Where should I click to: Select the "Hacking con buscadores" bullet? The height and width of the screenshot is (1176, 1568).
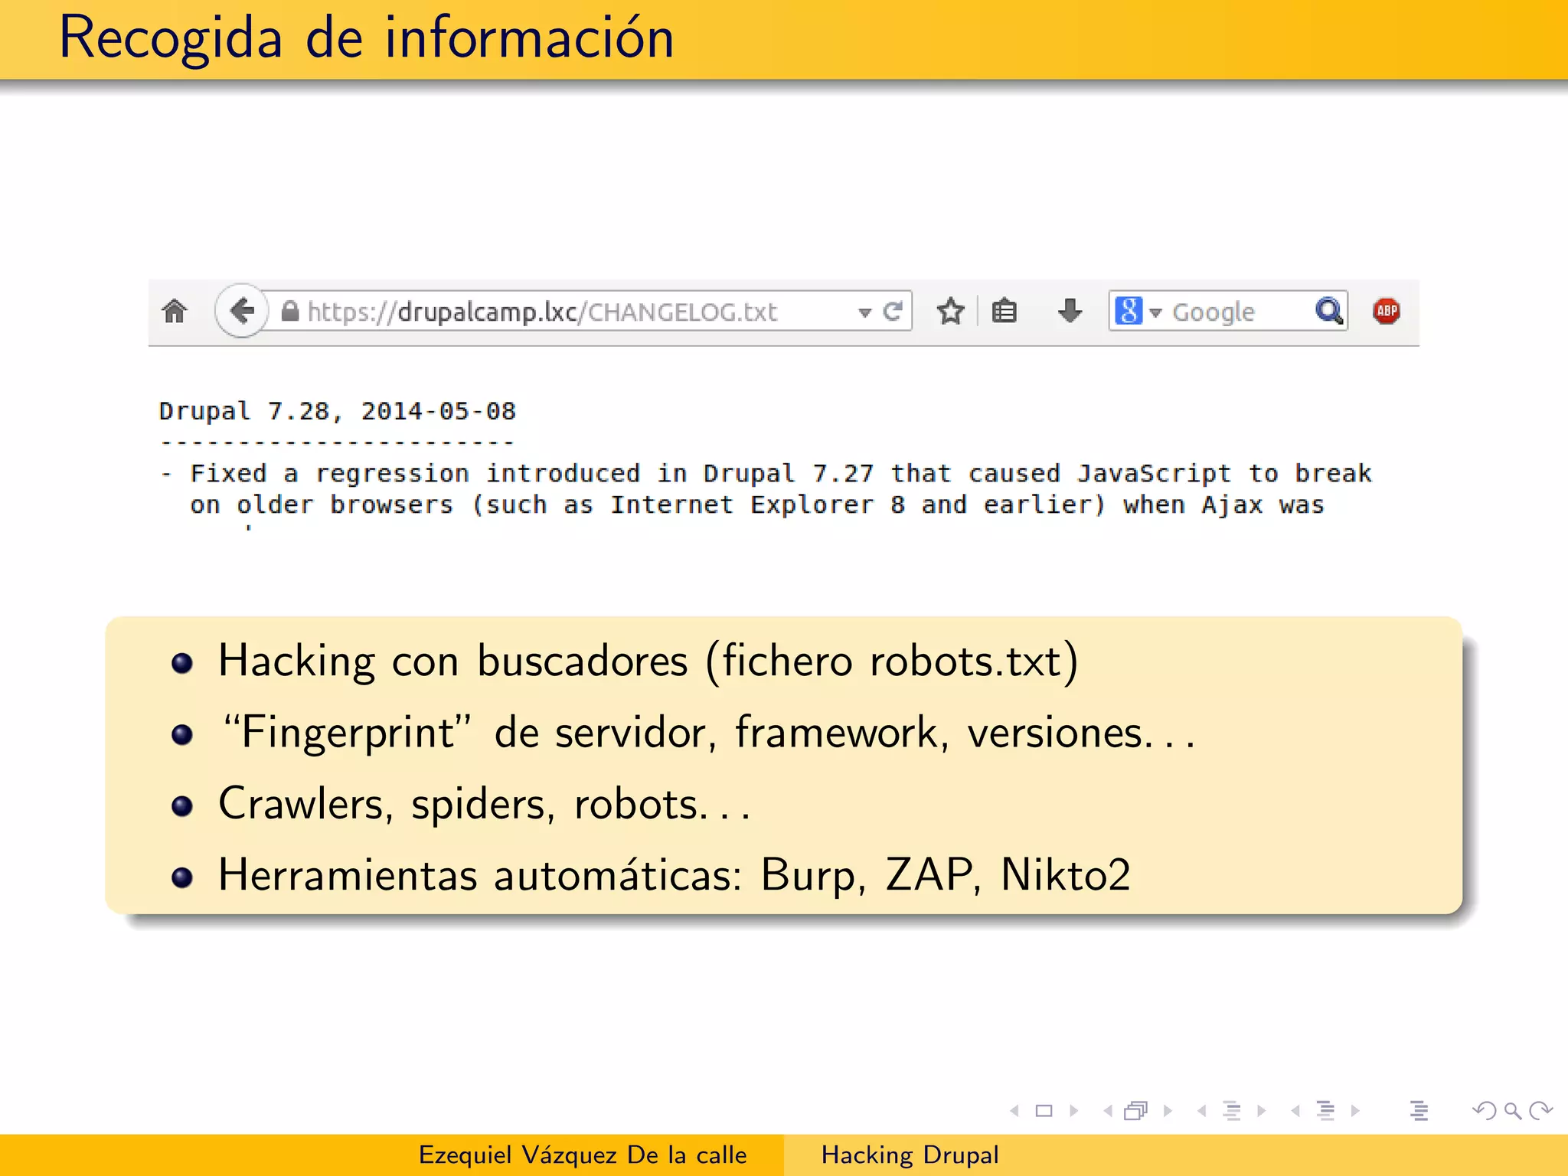[648, 661]
